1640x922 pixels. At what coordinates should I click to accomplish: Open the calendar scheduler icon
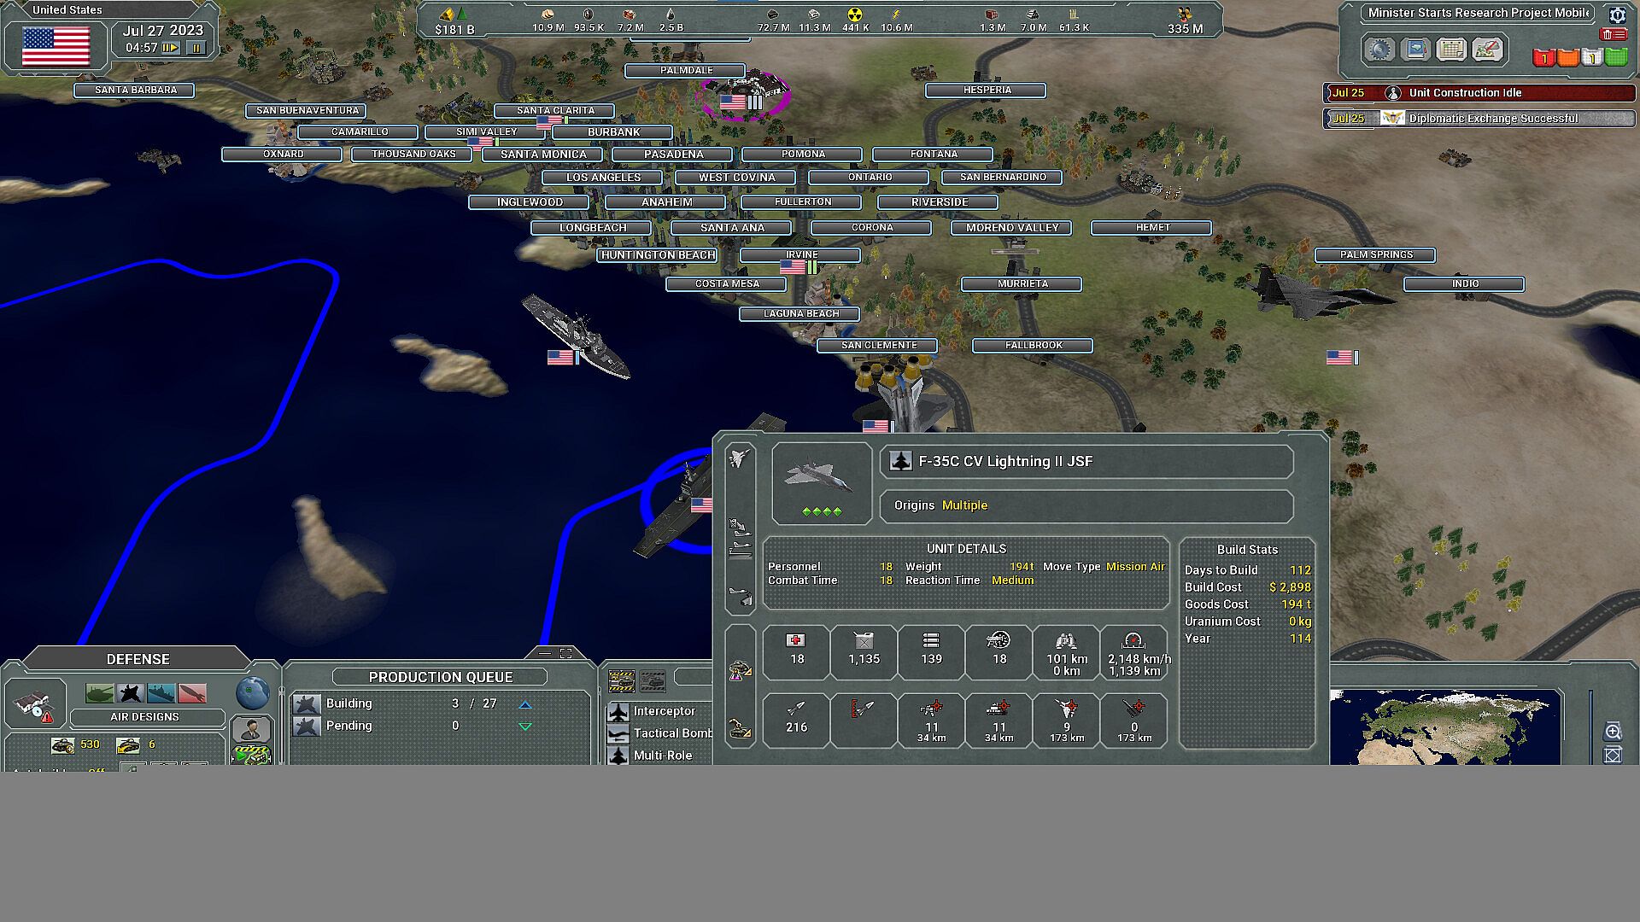point(1450,50)
